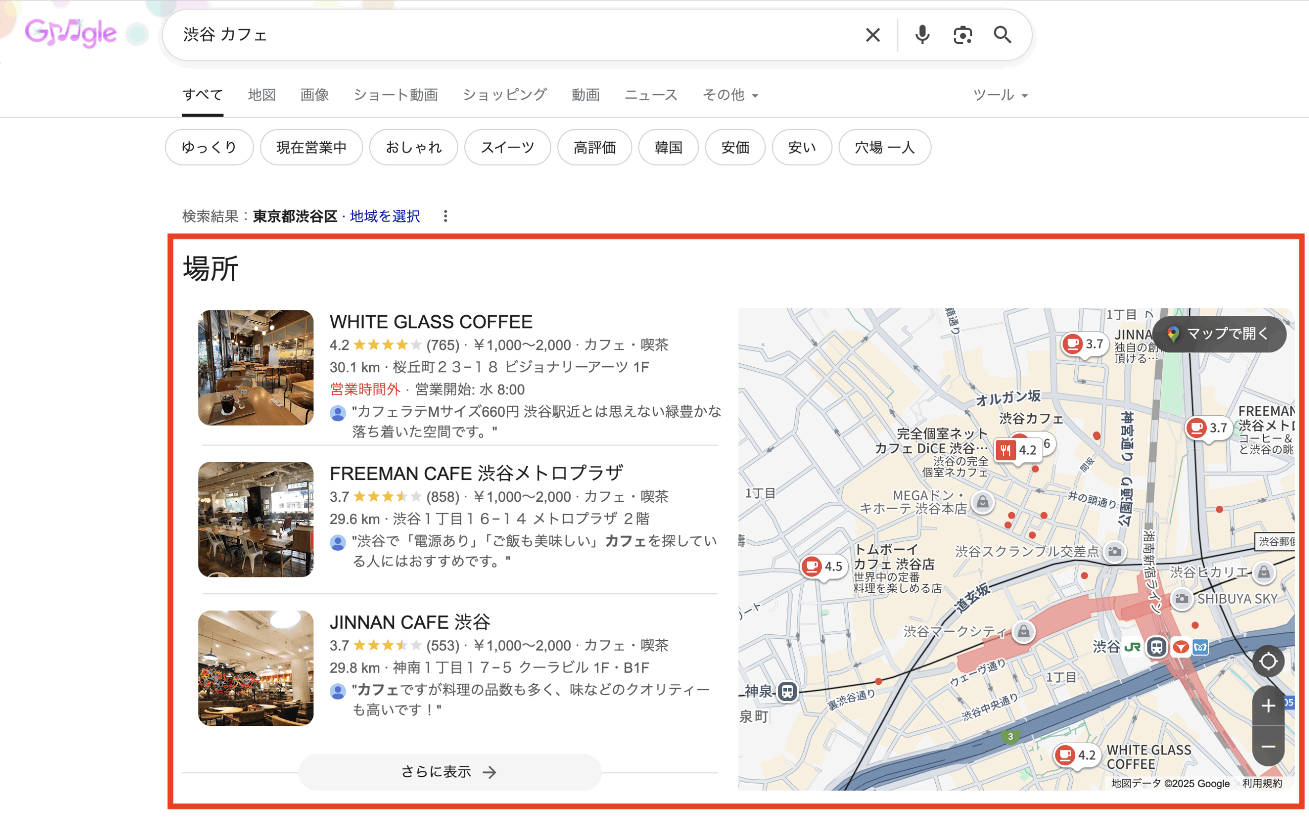Click the 地域を選択 link
This screenshot has width=1309, height=822.
point(385,216)
